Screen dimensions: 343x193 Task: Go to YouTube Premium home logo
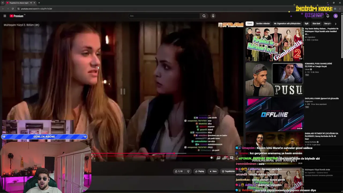click(x=17, y=16)
